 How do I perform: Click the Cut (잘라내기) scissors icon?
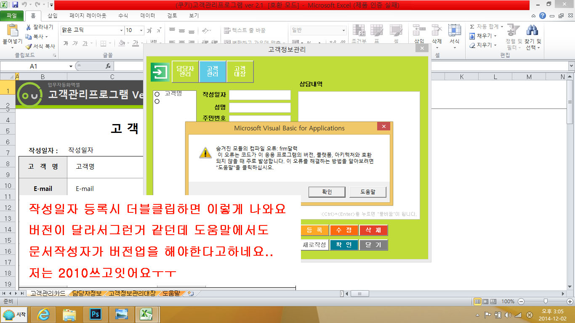coord(29,27)
